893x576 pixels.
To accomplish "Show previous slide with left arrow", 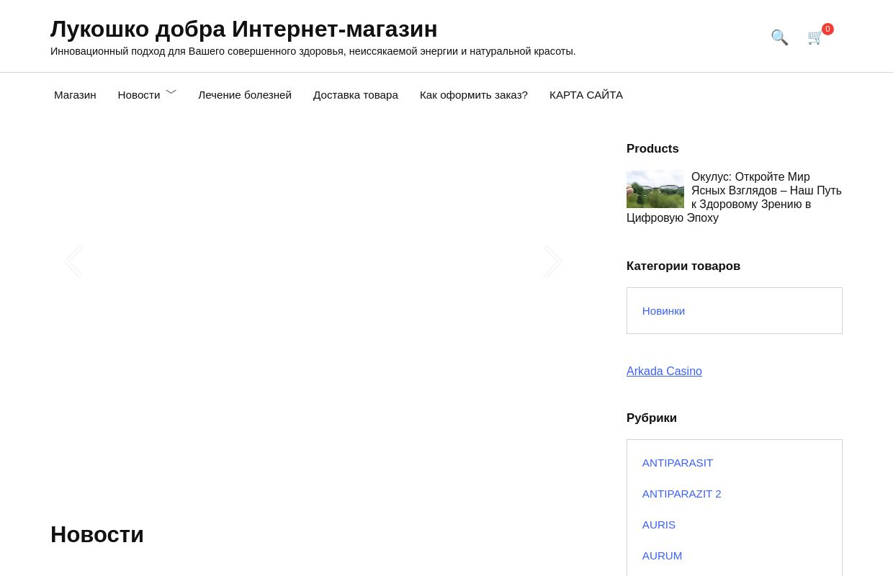I will click(x=73, y=261).
